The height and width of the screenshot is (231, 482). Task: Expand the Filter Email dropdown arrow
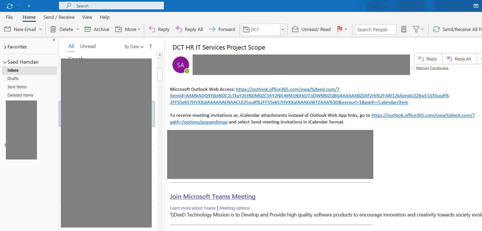pyautogui.click(x=422, y=29)
